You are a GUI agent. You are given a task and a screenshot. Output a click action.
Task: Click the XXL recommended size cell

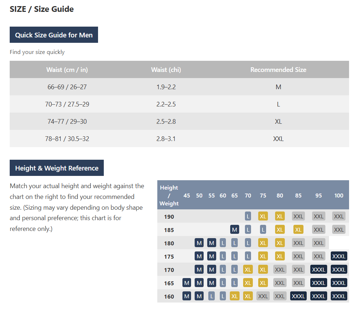click(x=278, y=138)
